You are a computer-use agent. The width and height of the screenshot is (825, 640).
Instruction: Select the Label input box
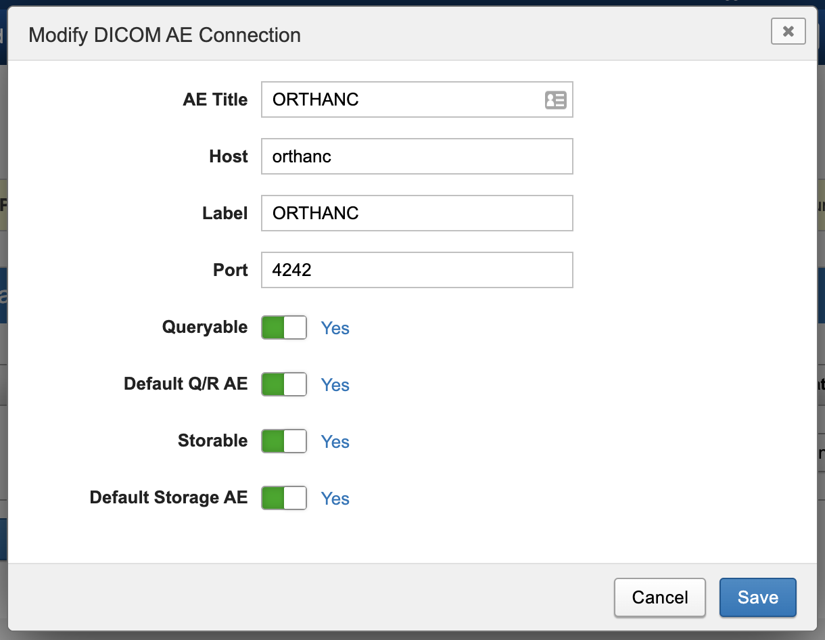click(x=417, y=213)
